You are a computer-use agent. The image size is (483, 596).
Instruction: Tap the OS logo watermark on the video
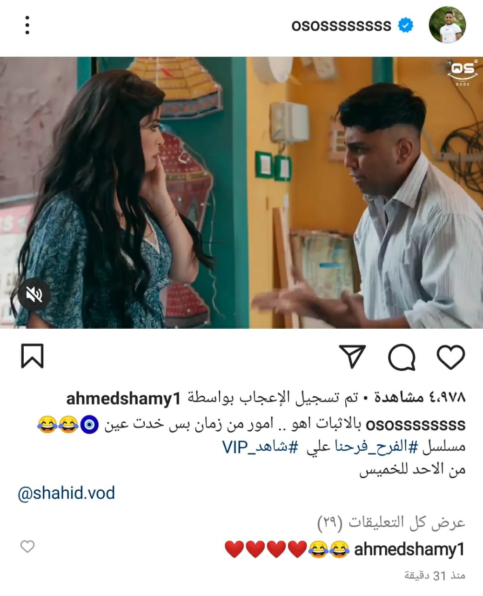[463, 73]
